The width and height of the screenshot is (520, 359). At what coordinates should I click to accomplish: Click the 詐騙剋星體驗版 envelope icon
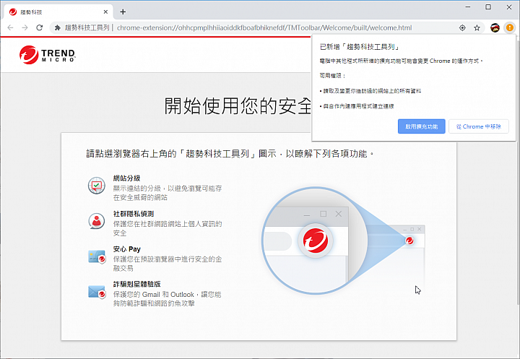[97, 292]
